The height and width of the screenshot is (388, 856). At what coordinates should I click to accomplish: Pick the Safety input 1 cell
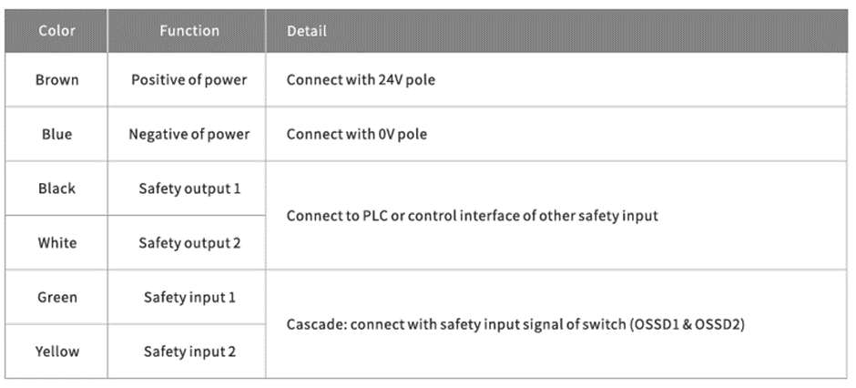(189, 297)
